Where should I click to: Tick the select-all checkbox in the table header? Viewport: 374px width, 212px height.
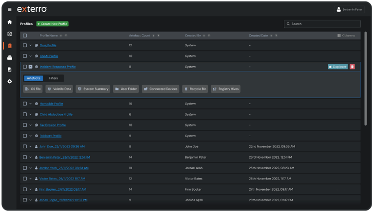[25, 35]
